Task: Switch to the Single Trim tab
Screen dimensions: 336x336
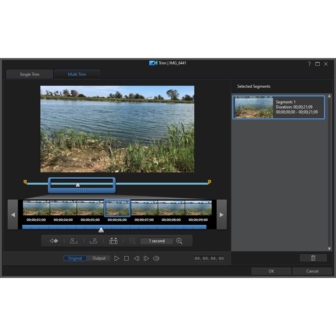Action: tap(29, 74)
